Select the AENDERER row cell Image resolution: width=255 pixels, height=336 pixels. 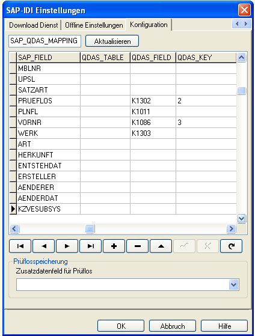tap(48, 188)
